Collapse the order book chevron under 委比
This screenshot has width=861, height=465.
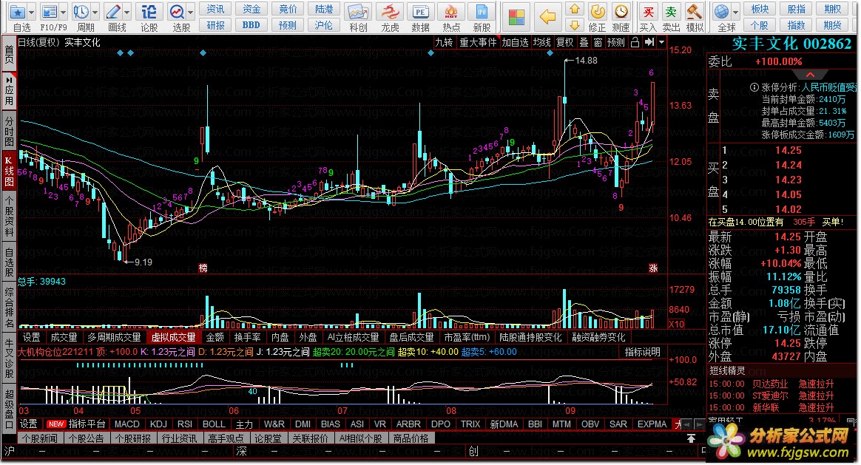(x=811, y=75)
